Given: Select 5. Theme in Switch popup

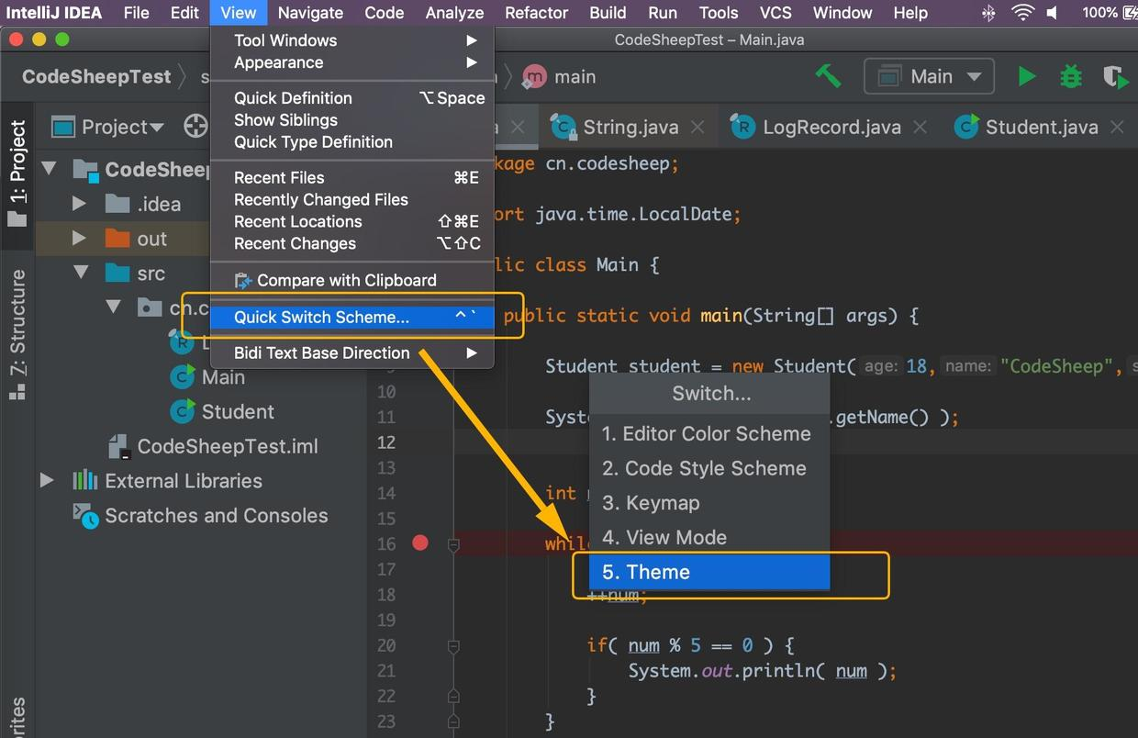Looking at the screenshot, I should [x=709, y=572].
